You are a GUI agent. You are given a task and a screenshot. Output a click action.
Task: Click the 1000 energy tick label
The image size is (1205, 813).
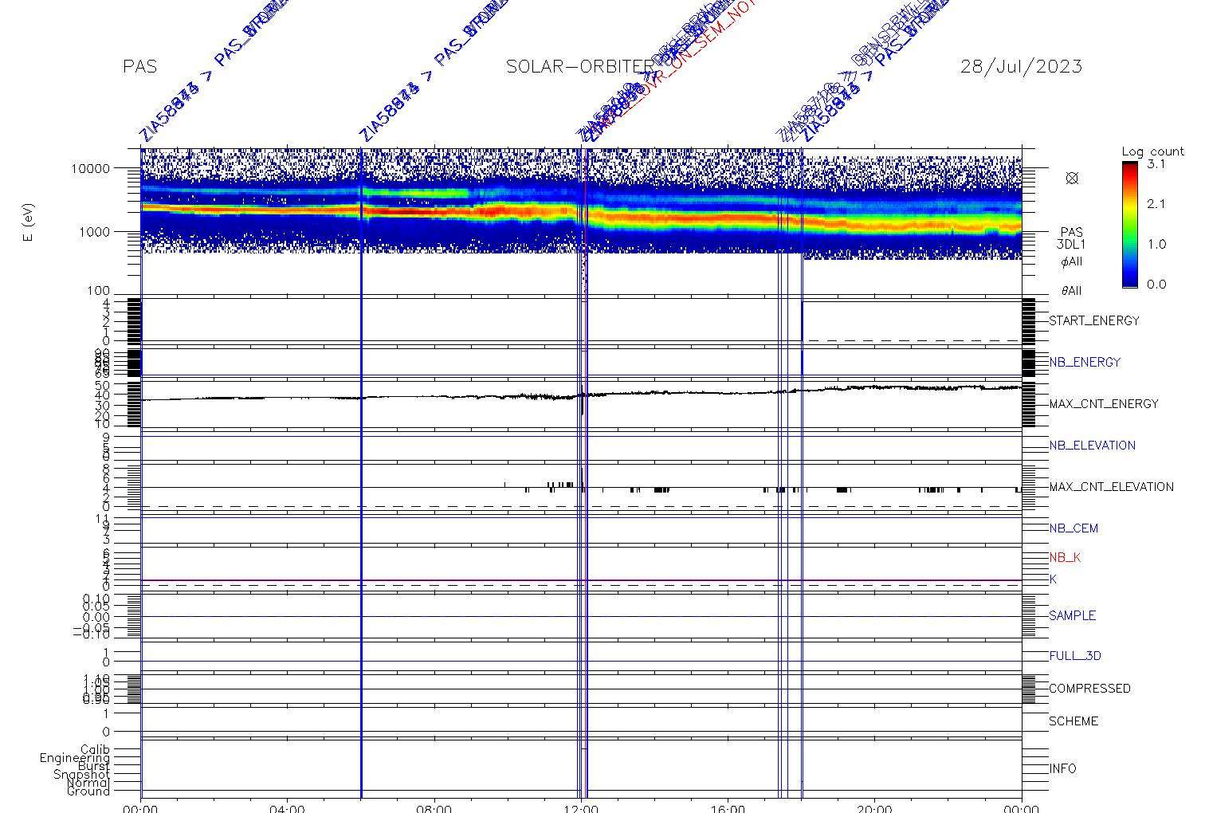pyautogui.click(x=93, y=232)
